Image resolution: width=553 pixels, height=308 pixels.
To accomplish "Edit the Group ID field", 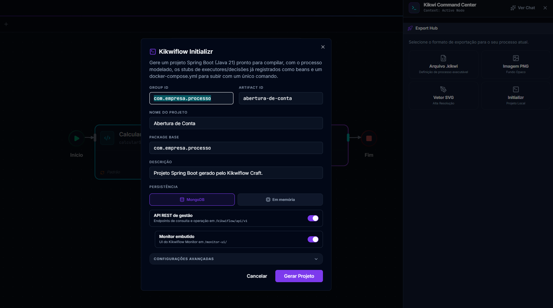I will point(191,98).
